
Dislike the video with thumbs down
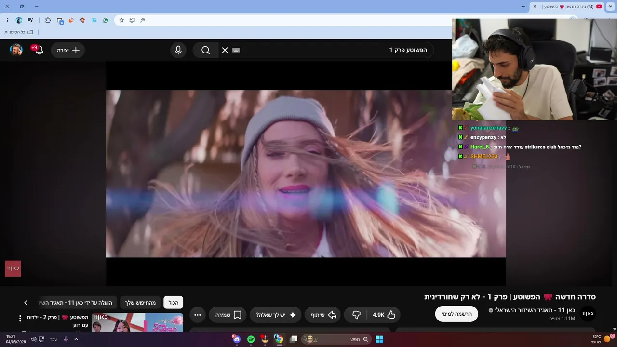click(x=356, y=315)
